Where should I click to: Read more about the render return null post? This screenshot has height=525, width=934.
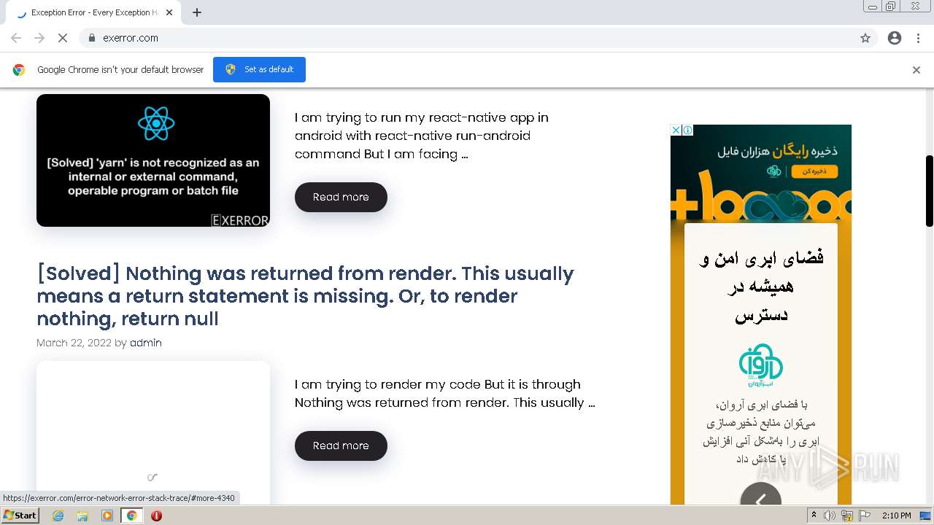pos(341,446)
